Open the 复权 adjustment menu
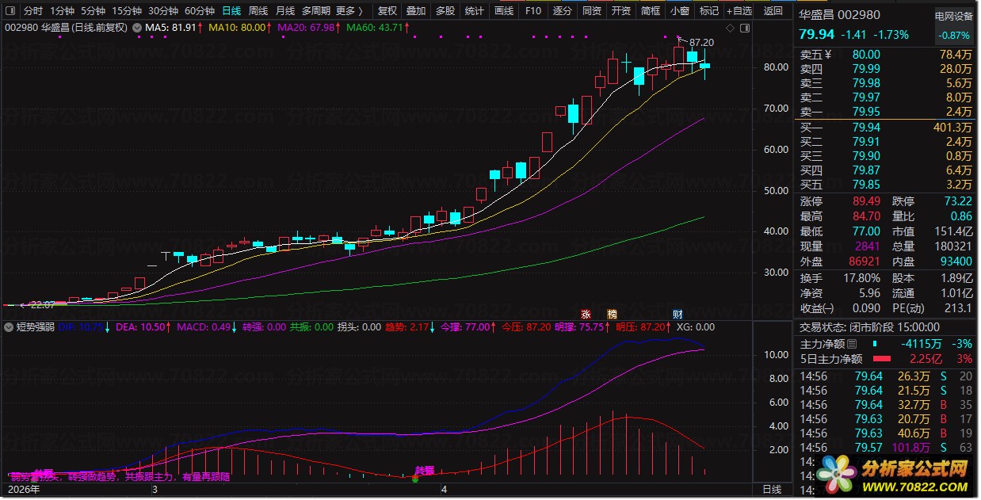Image resolution: width=981 pixels, height=500 pixels. (387, 11)
